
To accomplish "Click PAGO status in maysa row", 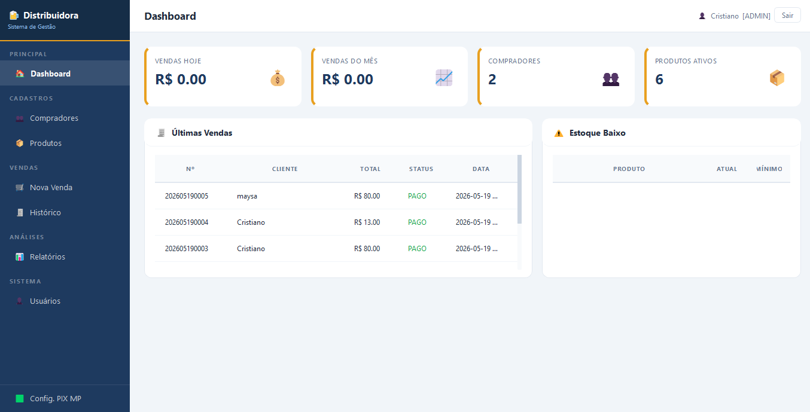I will (x=417, y=196).
